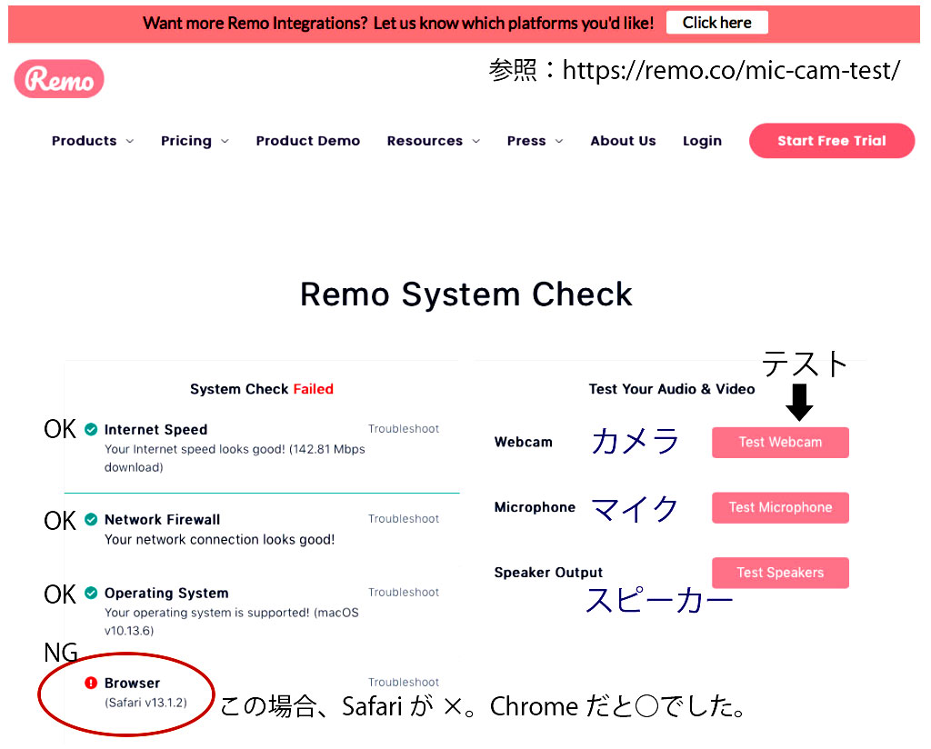
Task: Click the 'Want more Remo Integrations?' banner text
Action: 398,23
